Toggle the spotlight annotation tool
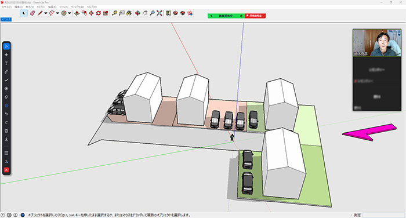Screen dimensions: 406x218 click(x=6, y=89)
